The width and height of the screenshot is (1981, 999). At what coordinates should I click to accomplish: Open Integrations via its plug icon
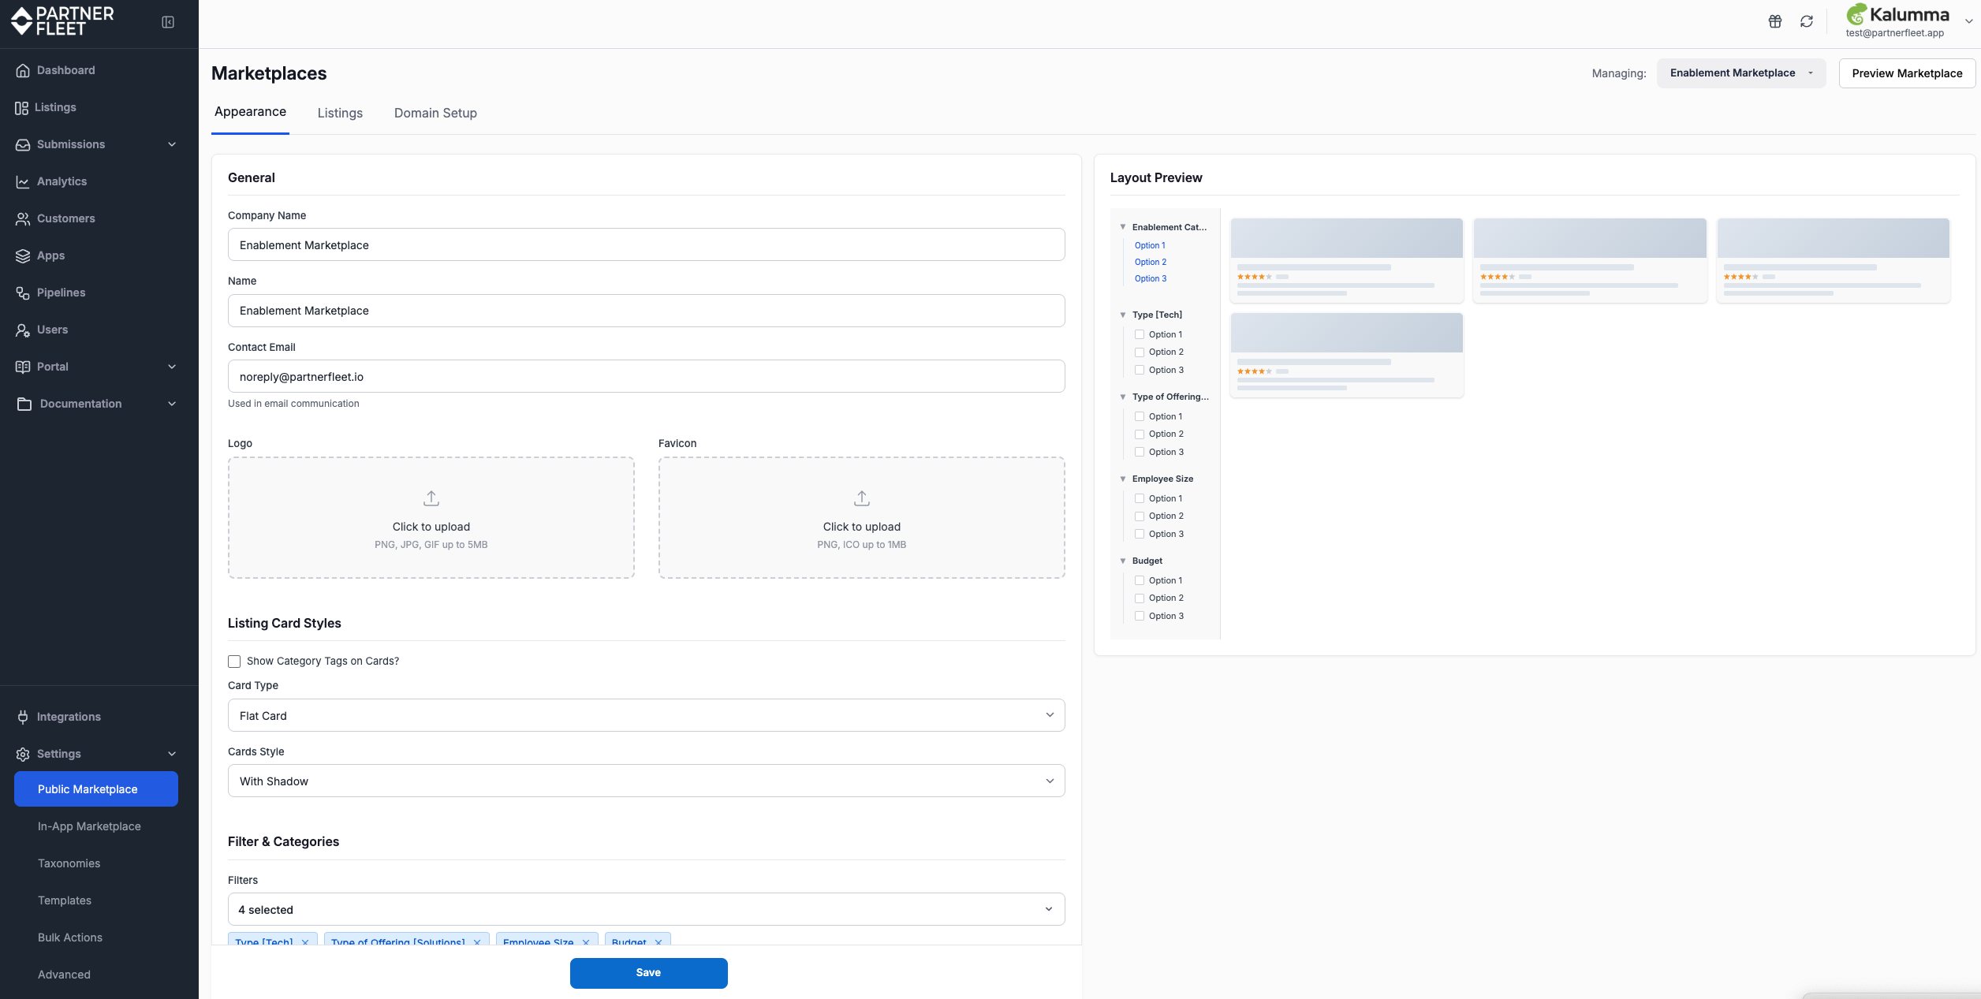click(23, 717)
